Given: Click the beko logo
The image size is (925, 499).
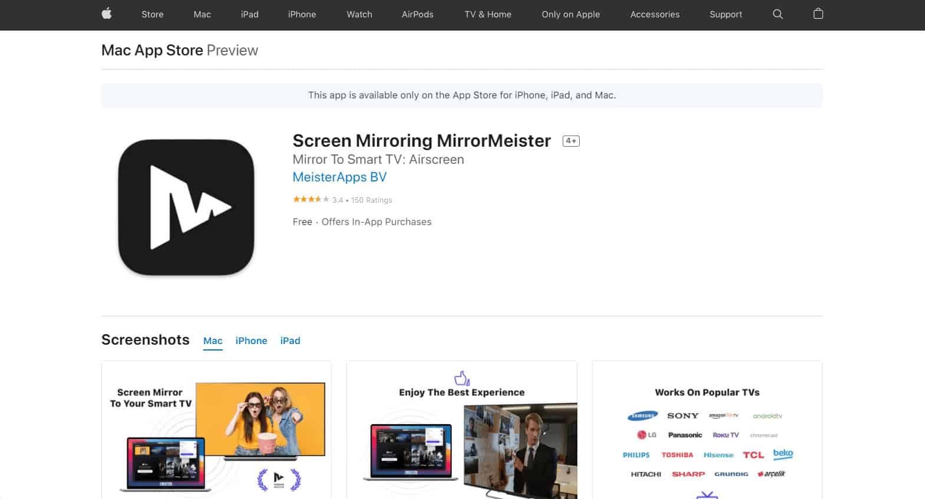Looking at the screenshot, I should click(783, 454).
